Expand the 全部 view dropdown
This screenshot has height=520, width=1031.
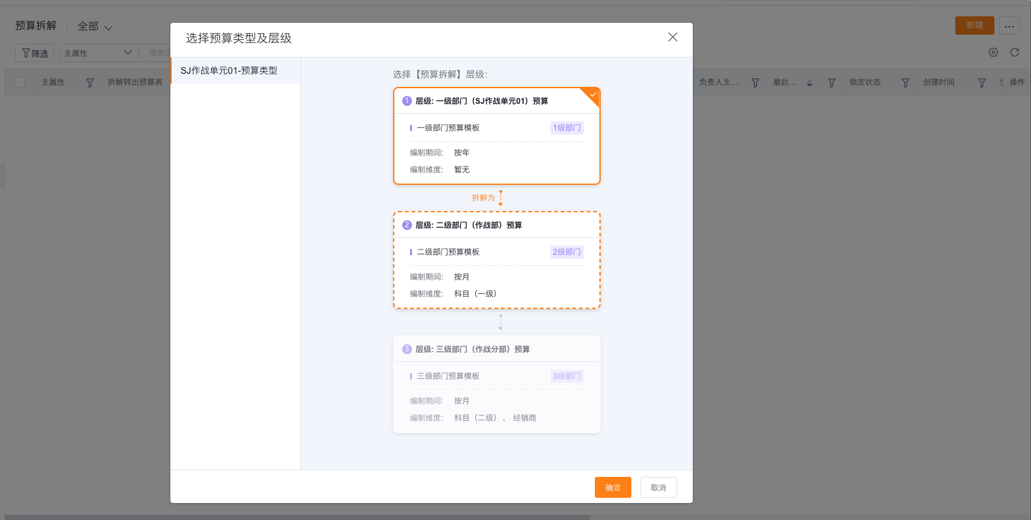(x=95, y=27)
